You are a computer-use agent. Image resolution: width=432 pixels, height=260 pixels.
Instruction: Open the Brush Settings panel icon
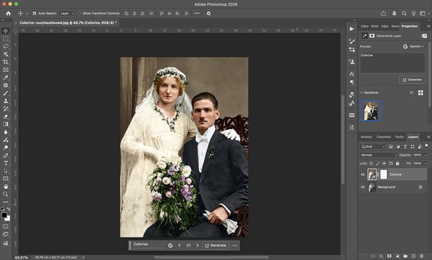click(352, 41)
